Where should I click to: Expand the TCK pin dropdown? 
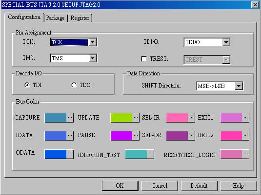point(93,42)
